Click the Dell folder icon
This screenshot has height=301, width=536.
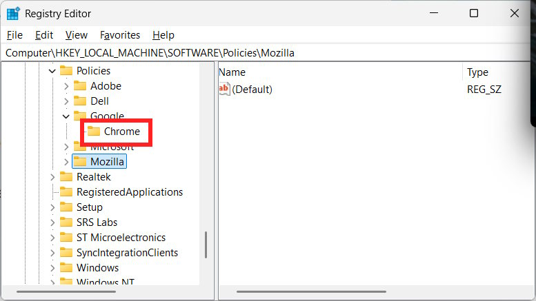[x=80, y=101]
